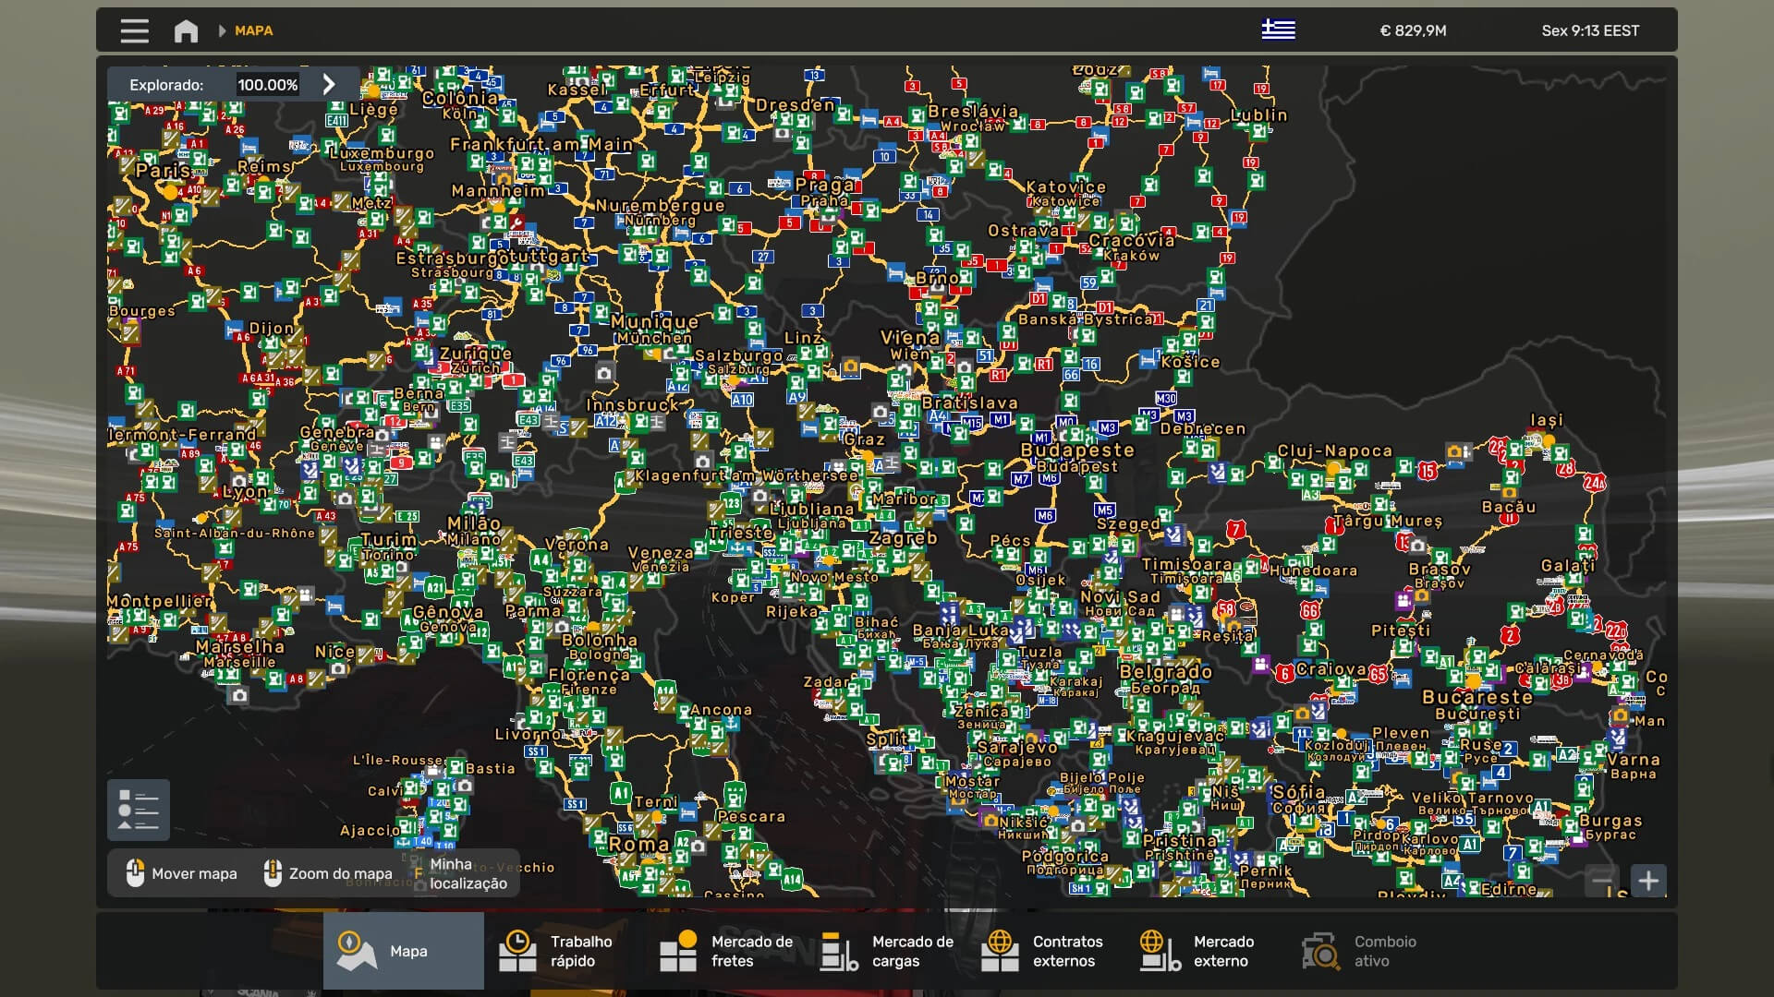Click the Bucareste city label on map
Viewport: 1774px width, 997px height.
pyautogui.click(x=1476, y=697)
